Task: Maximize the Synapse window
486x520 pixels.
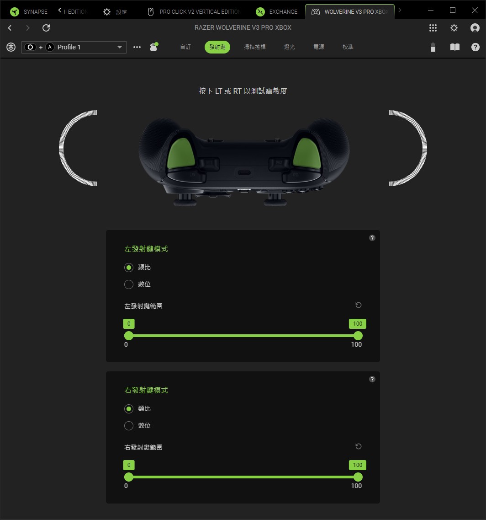Action: (453, 10)
